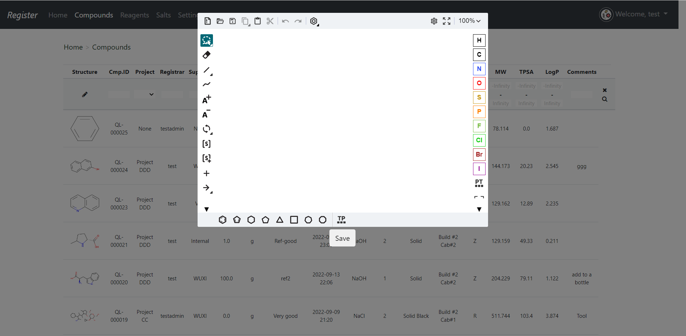
Task: Choose the Fluorine atom button
Action: (x=479, y=126)
